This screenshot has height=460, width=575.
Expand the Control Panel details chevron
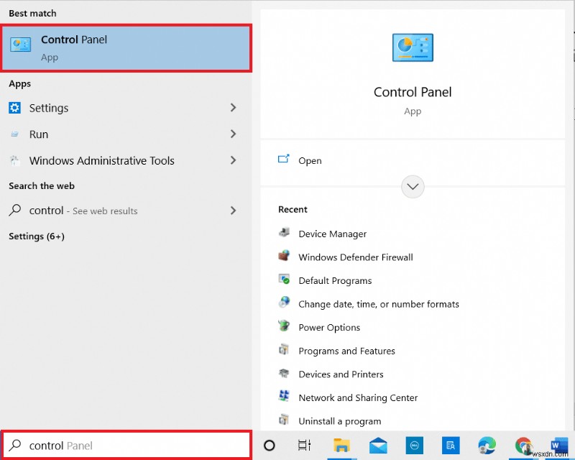click(413, 187)
